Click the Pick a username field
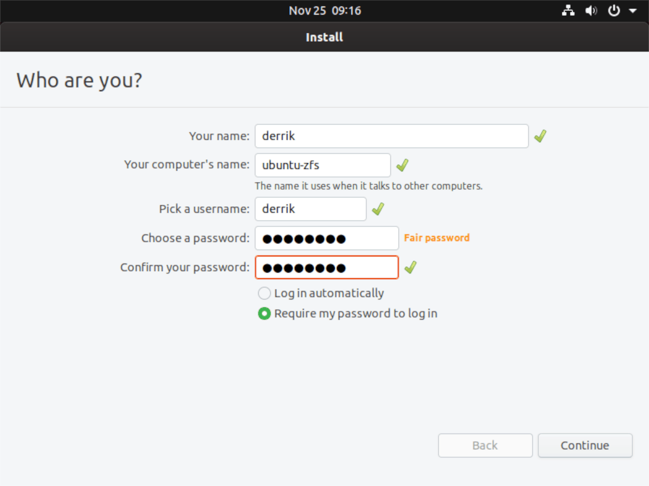This screenshot has height=486, width=649. (310, 209)
